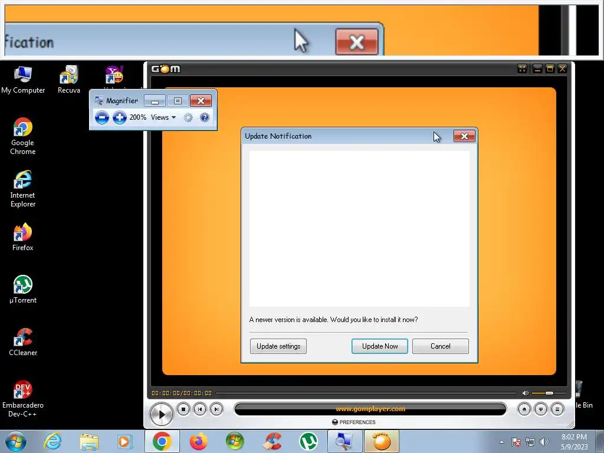Open Update settings in the dialog
604x453 pixels.
tap(278, 346)
